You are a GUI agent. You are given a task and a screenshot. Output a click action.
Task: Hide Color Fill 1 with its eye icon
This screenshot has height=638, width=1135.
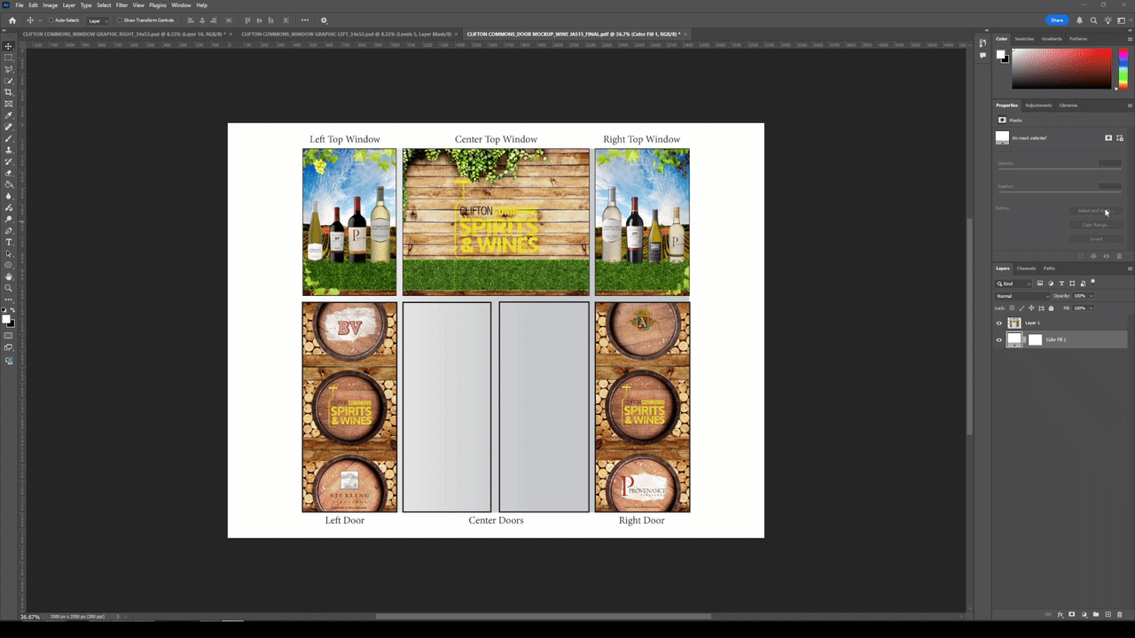pos(999,340)
